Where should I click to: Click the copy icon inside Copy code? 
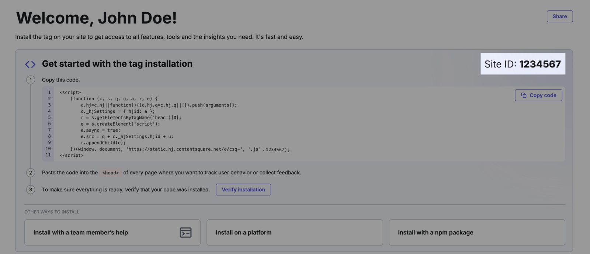point(524,95)
